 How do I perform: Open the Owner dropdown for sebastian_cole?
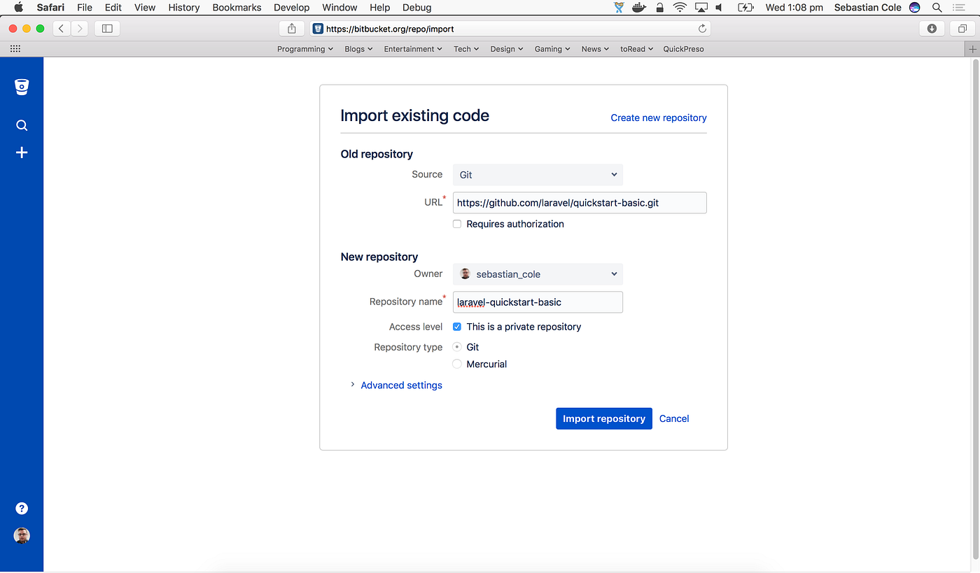click(x=538, y=274)
